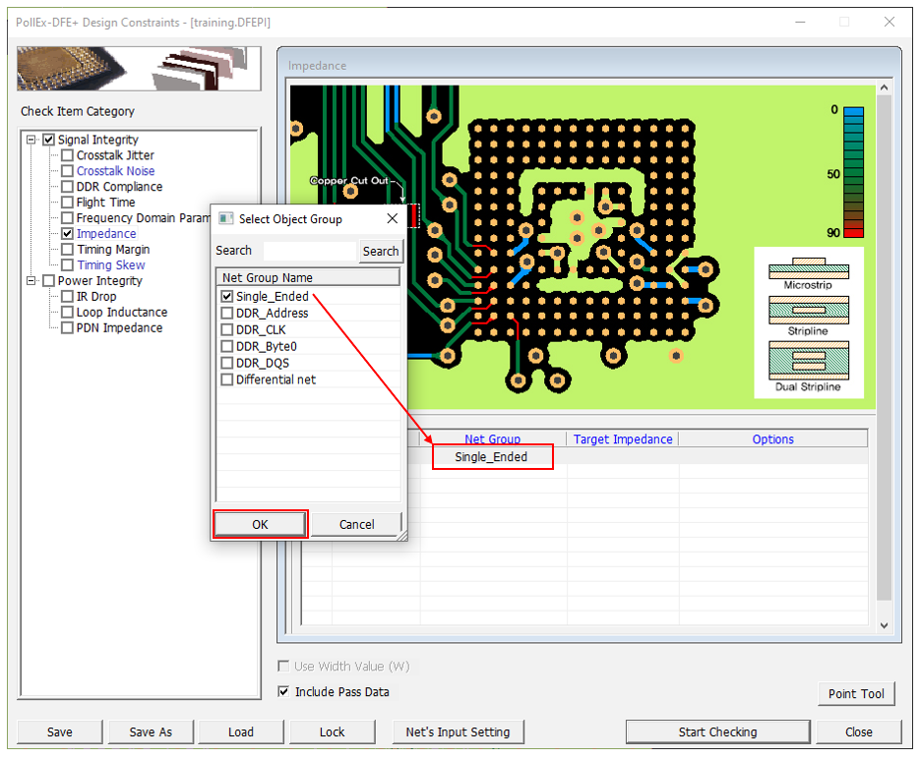Click the Start Checking button

[717, 731]
